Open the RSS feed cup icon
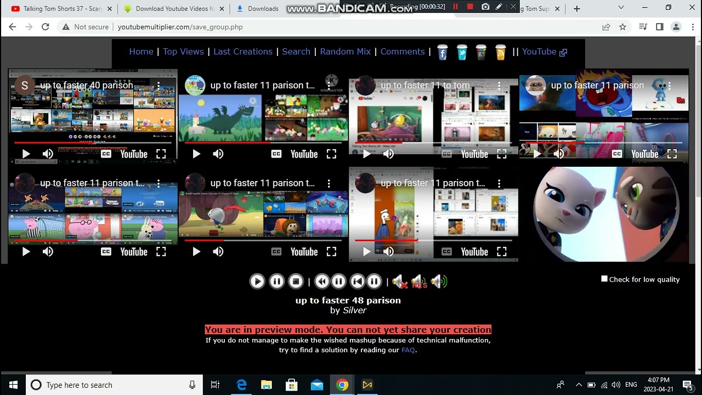This screenshot has height=395, width=702. point(500,52)
